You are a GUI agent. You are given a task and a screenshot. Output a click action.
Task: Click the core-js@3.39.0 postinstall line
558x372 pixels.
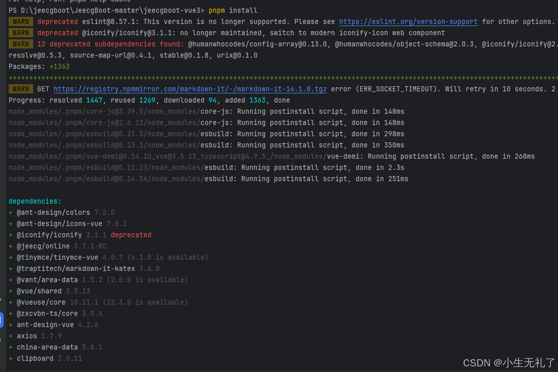tap(207, 111)
